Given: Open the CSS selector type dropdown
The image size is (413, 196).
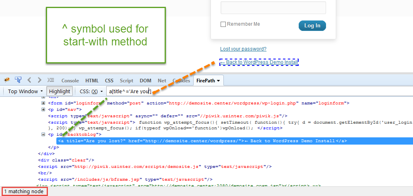Looking at the screenshot, I should point(91,92).
